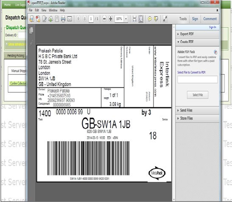Expand the Store Files section
The image size is (232, 202).
(197, 118)
